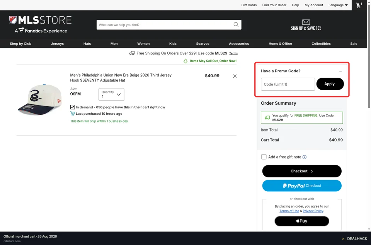Screen dimensions: 371x245
Task: Open the Sale menu
Action: (354, 44)
